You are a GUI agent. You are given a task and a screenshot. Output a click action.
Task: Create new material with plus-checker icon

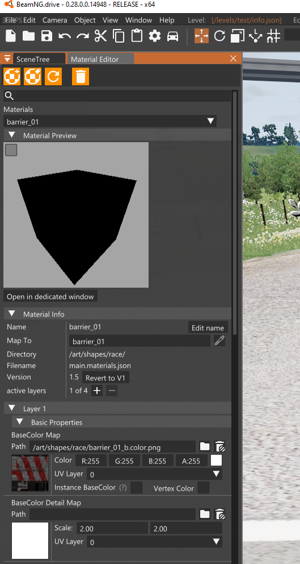pos(12,77)
